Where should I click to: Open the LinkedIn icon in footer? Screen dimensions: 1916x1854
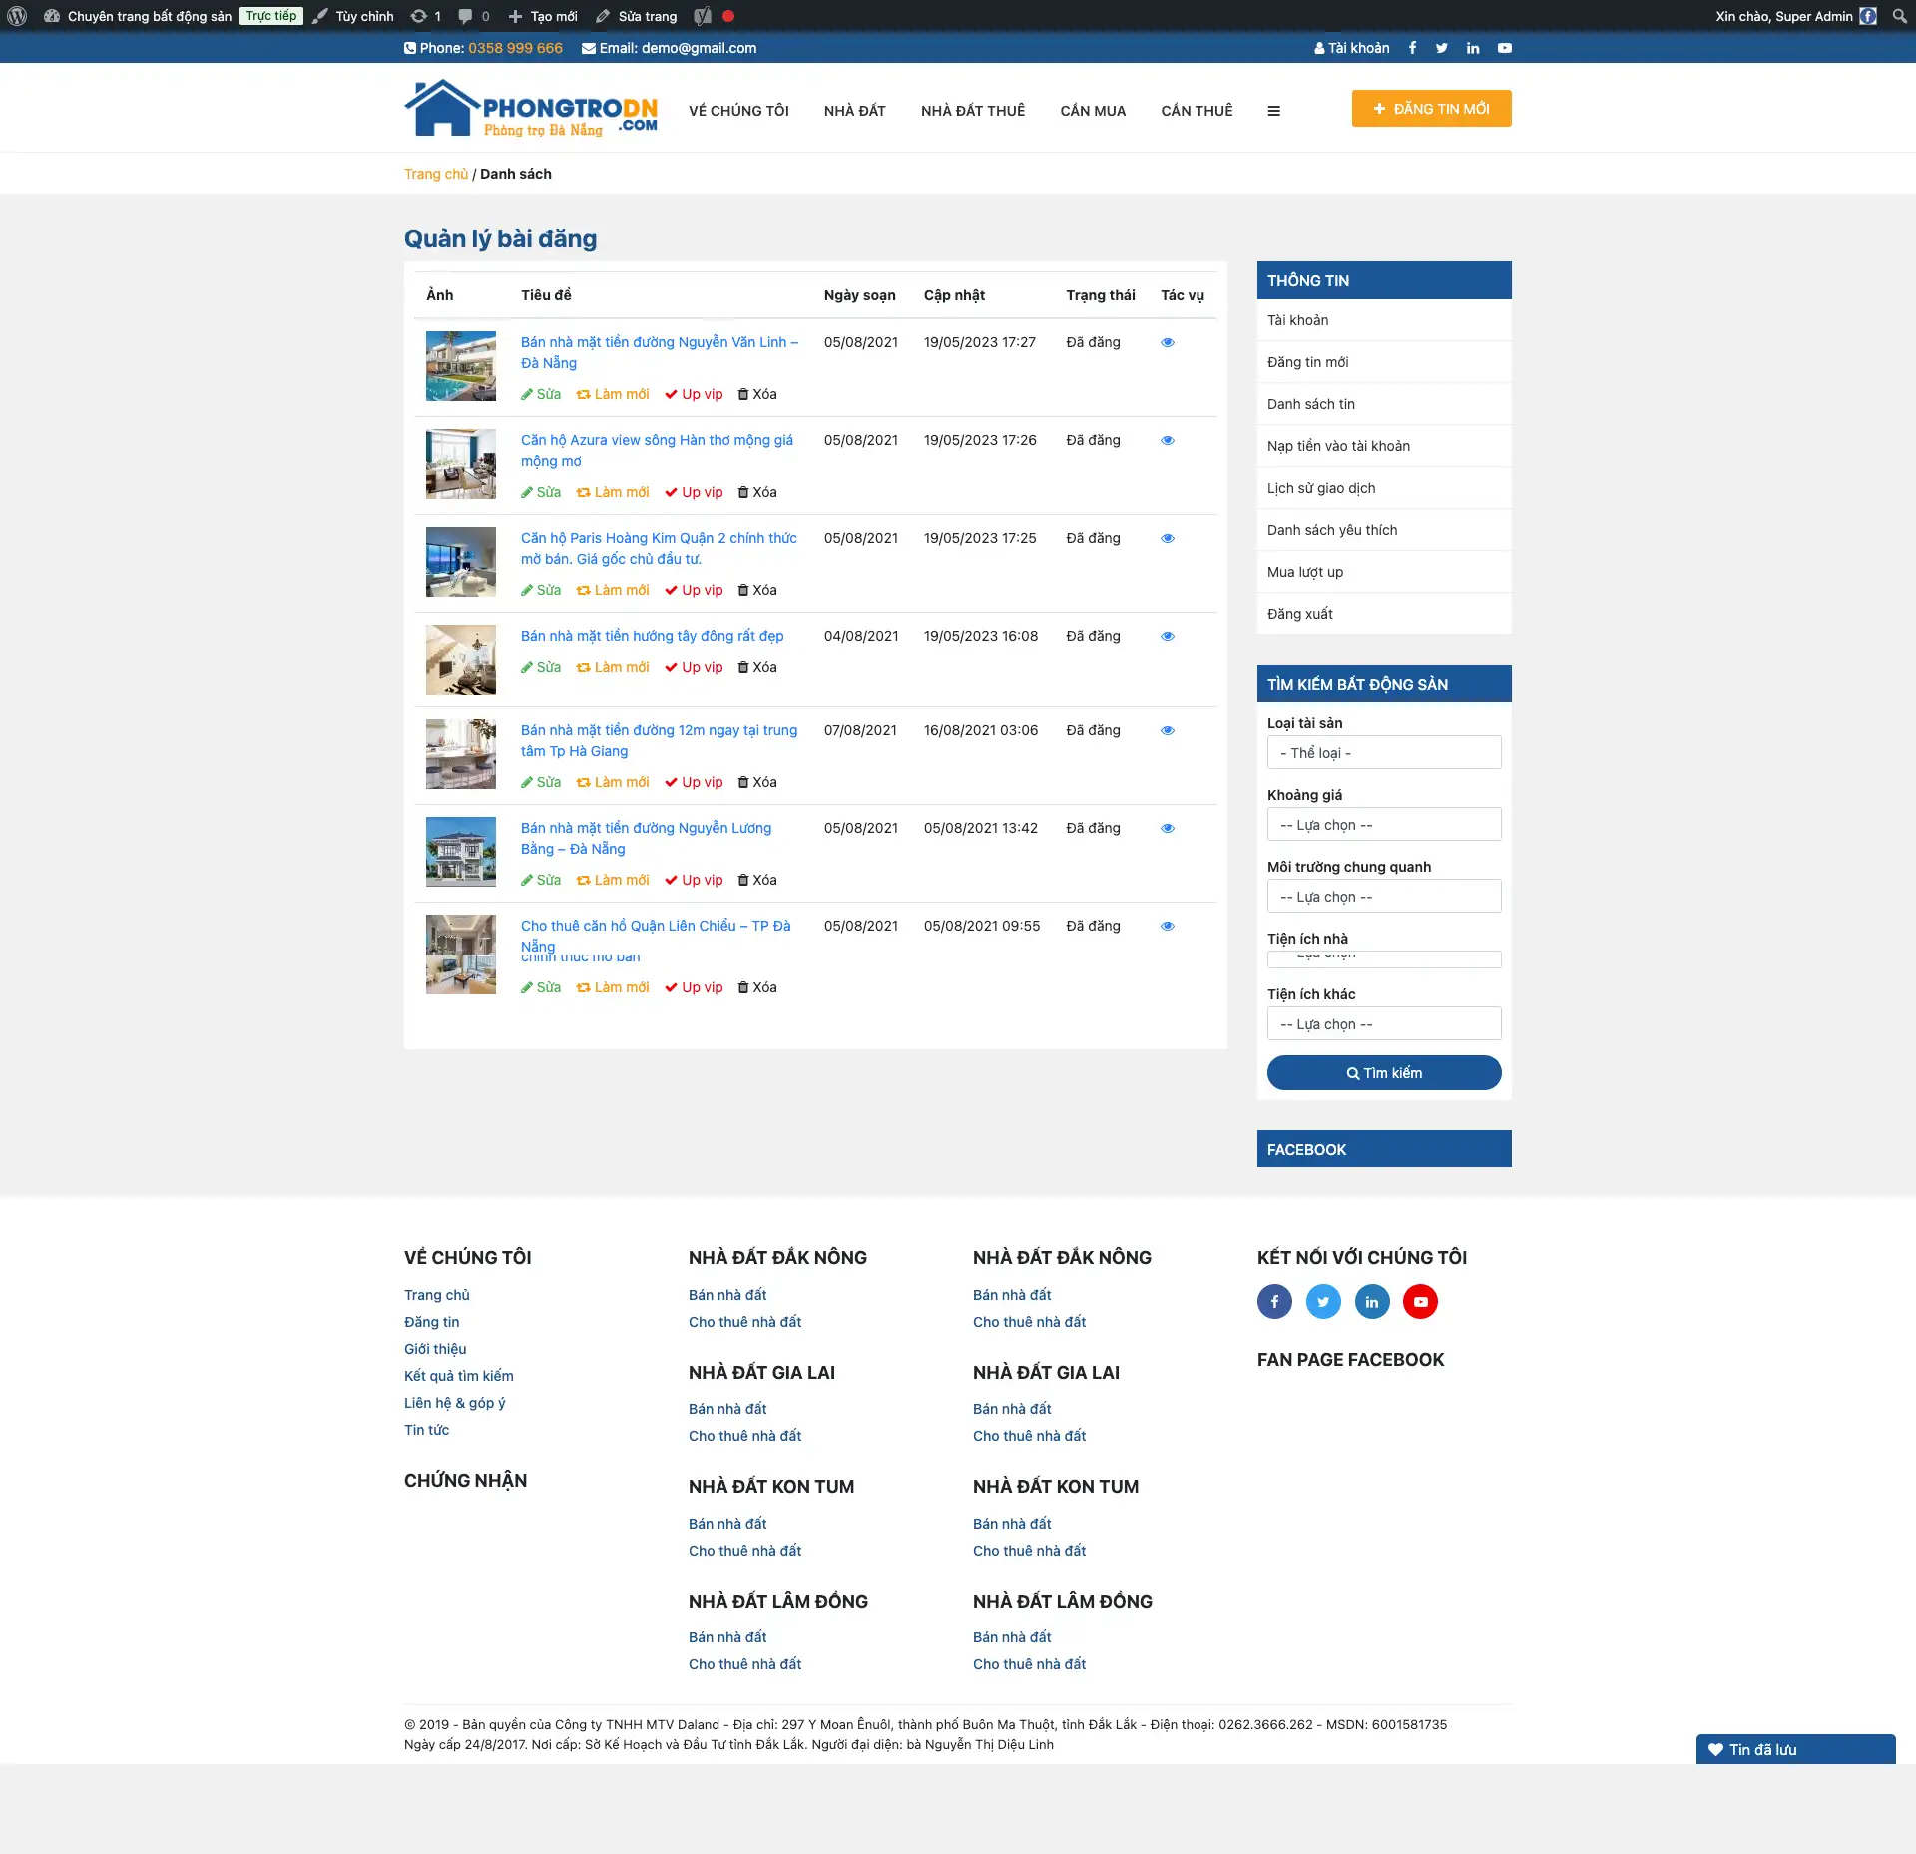coord(1372,1301)
